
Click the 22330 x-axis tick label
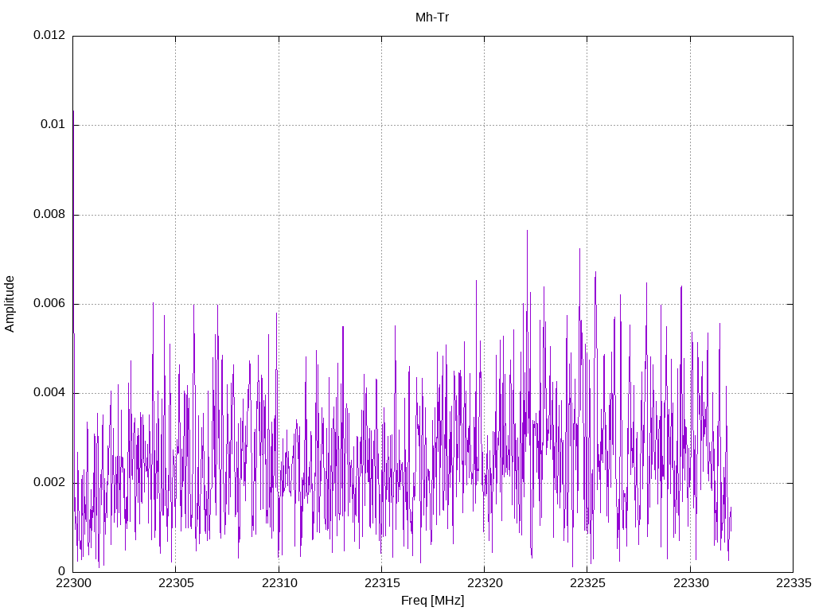[x=690, y=583]
